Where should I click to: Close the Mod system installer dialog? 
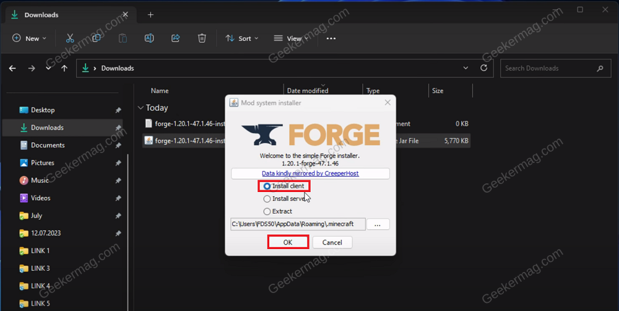tap(387, 102)
